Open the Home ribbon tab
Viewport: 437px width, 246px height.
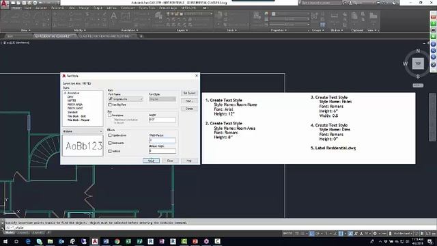[x=16, y=8]
